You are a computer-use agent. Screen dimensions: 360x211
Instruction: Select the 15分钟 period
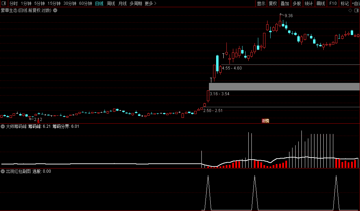54,3
